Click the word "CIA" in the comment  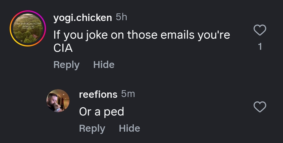(x=63, y=48)
